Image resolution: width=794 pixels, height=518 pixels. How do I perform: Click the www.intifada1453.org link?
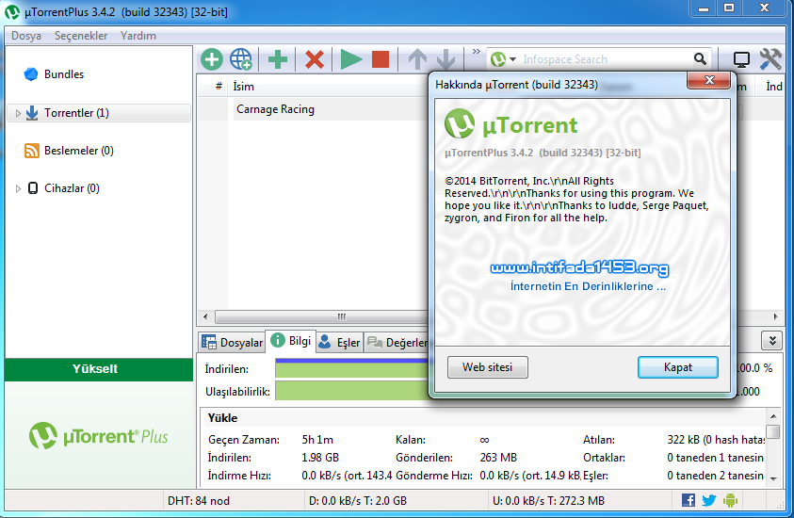[x=580, y=267]
